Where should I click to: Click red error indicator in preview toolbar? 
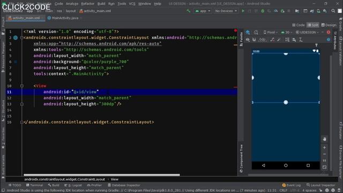click(329, 32)
